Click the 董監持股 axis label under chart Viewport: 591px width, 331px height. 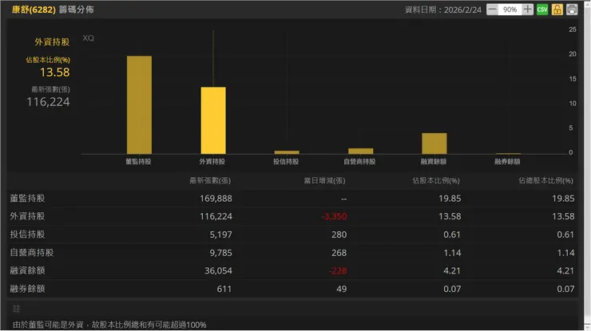tap(138, 162)
